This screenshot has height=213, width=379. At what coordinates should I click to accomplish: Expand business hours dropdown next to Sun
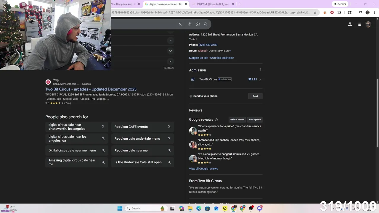coord(230,51)
